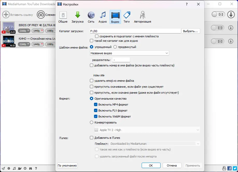
Task: Select Оригинальное качество radio button
Action: pyautogui.click(x=91, y=98)
